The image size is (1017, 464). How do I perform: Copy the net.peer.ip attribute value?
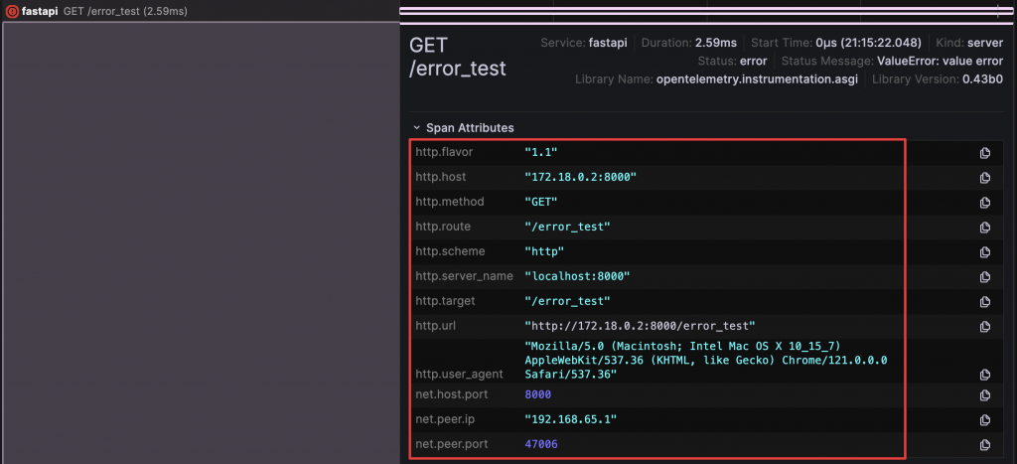(985, 420)
